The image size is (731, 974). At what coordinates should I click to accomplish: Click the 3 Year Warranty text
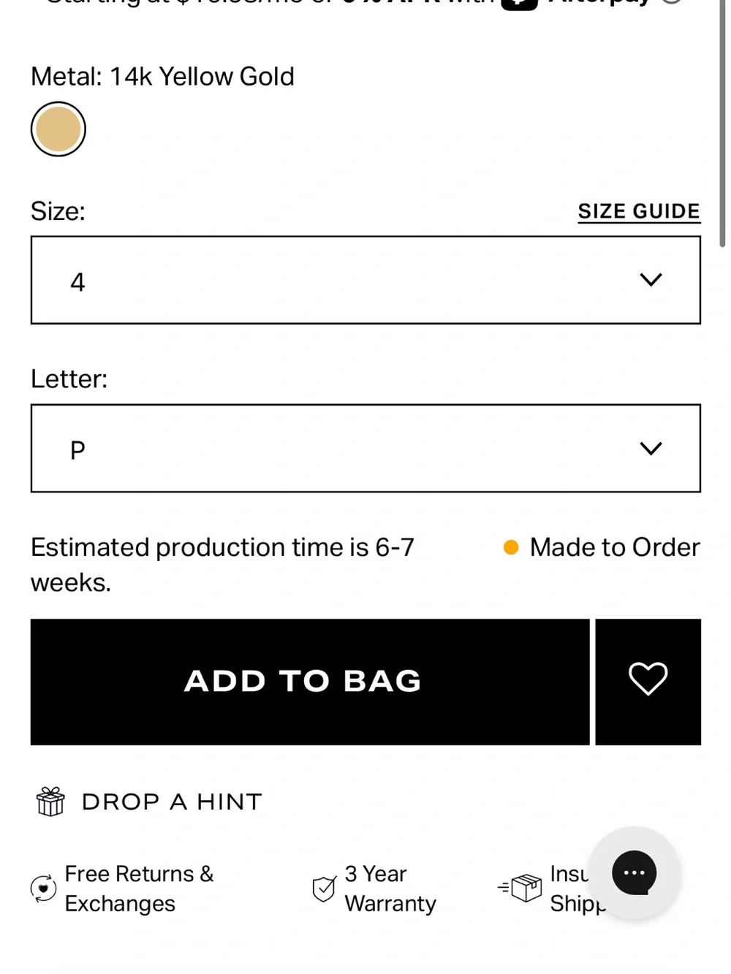pos(390,889)
